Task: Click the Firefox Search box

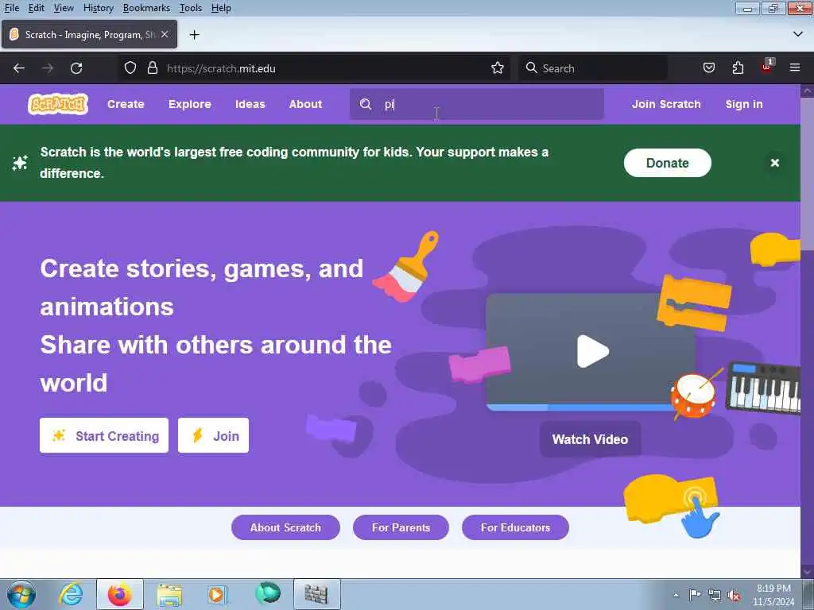Action: [593, 68]
